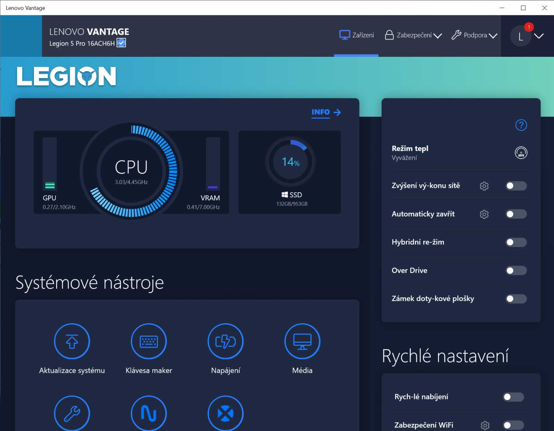The height and width of the screenshot is (431, 554).
Task: Click the Vyvážení thermal mode value
Action: [404, 158]
